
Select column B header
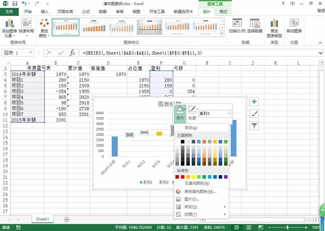pyautogui.click(x=56, y=63)
